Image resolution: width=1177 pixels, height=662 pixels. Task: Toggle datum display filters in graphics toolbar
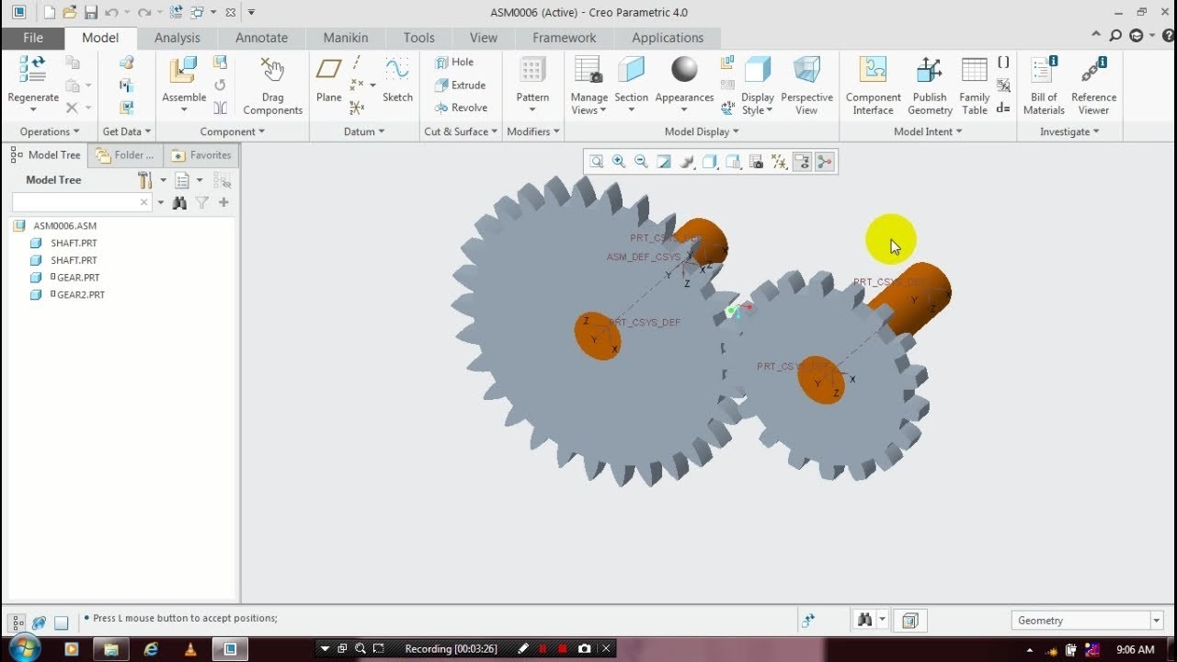pos(779,162)
